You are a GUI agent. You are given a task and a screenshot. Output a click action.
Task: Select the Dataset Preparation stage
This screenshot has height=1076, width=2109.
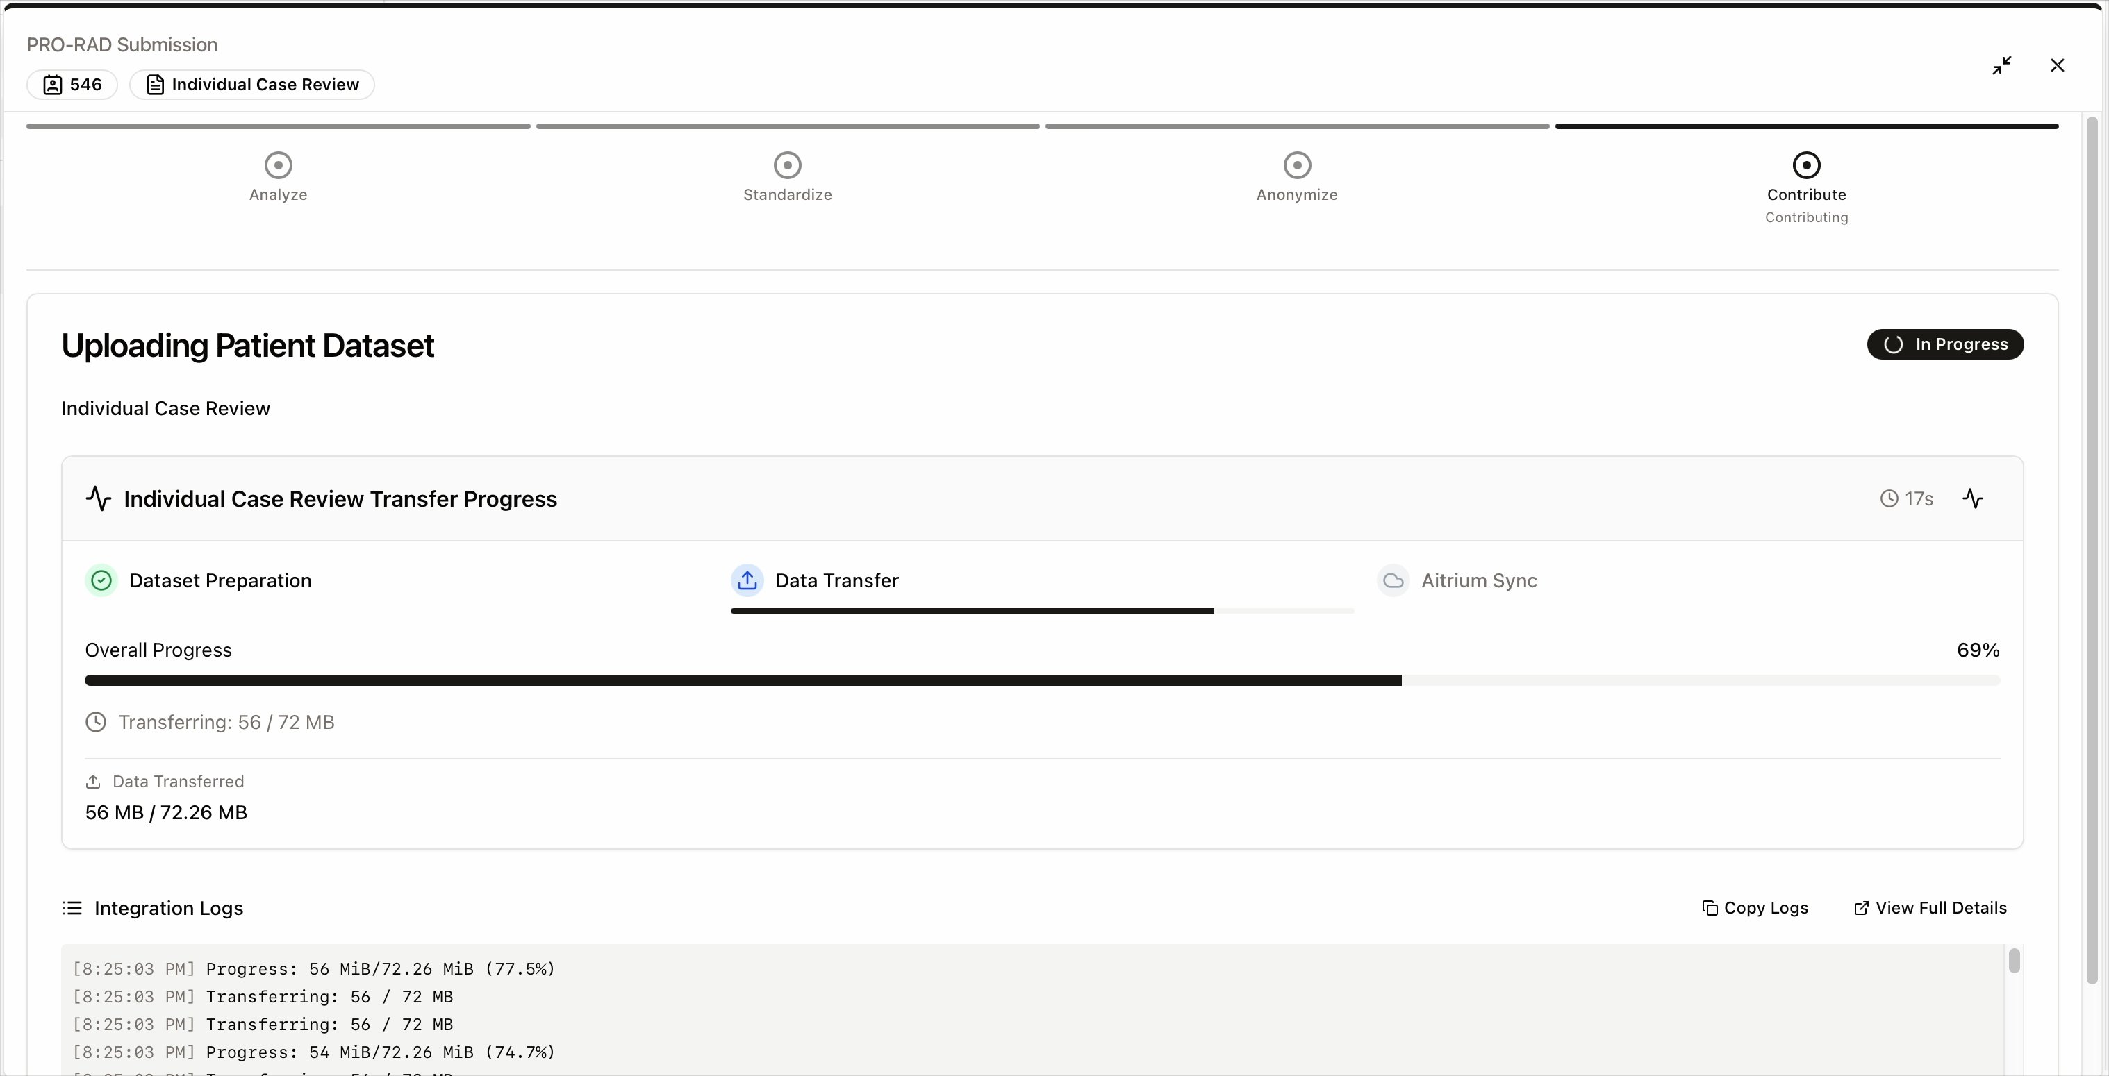[x=198, y=581]
